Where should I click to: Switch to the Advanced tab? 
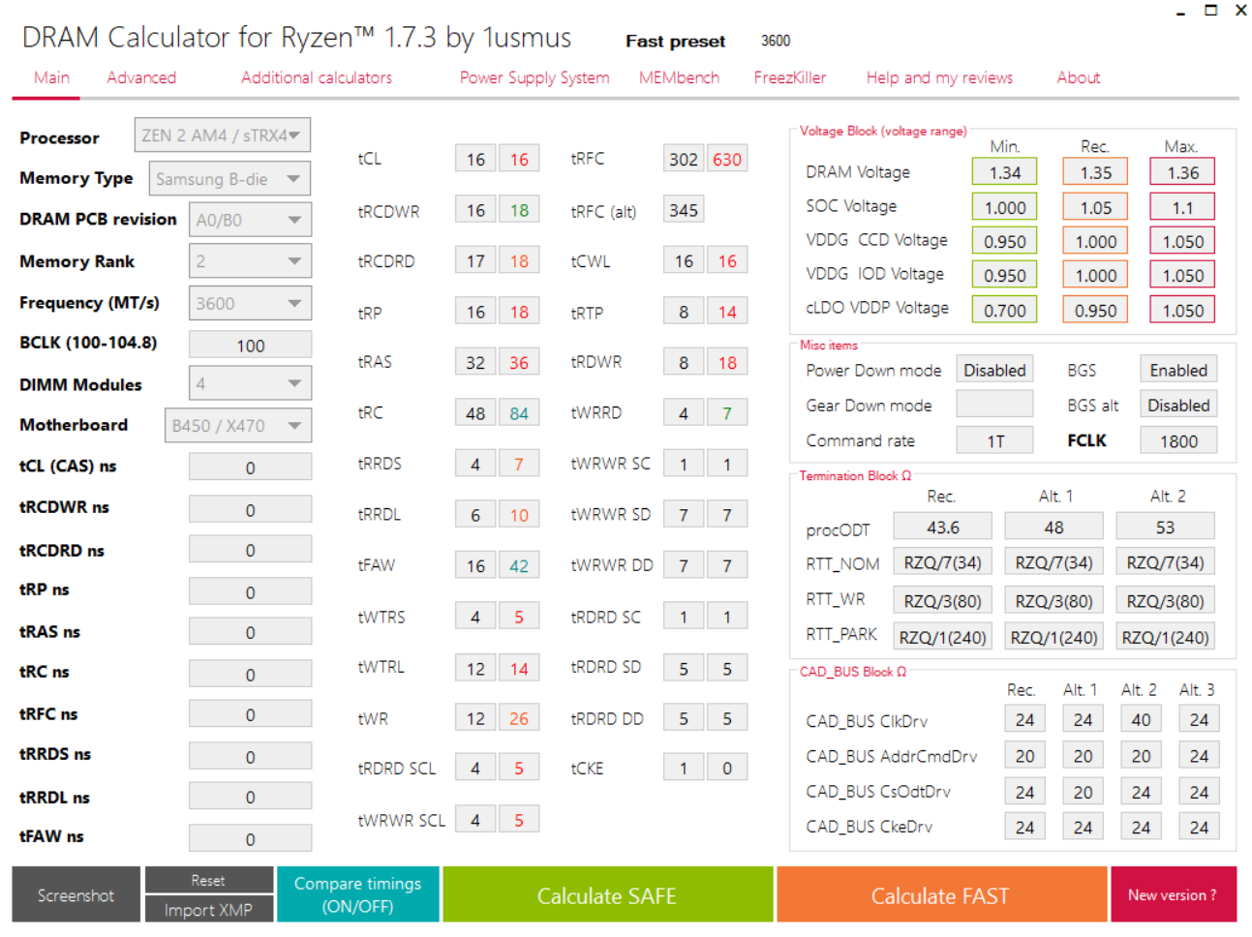pos(141,77)
